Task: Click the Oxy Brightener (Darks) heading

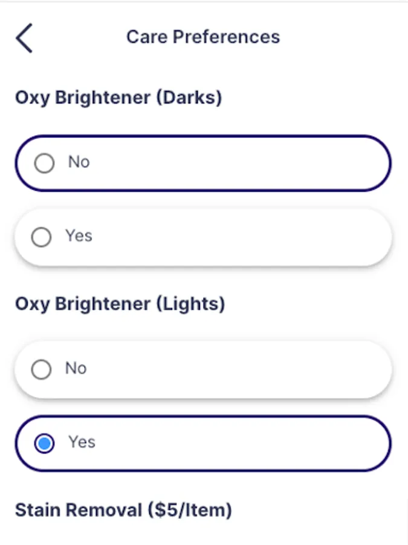Action: point(118,97)
